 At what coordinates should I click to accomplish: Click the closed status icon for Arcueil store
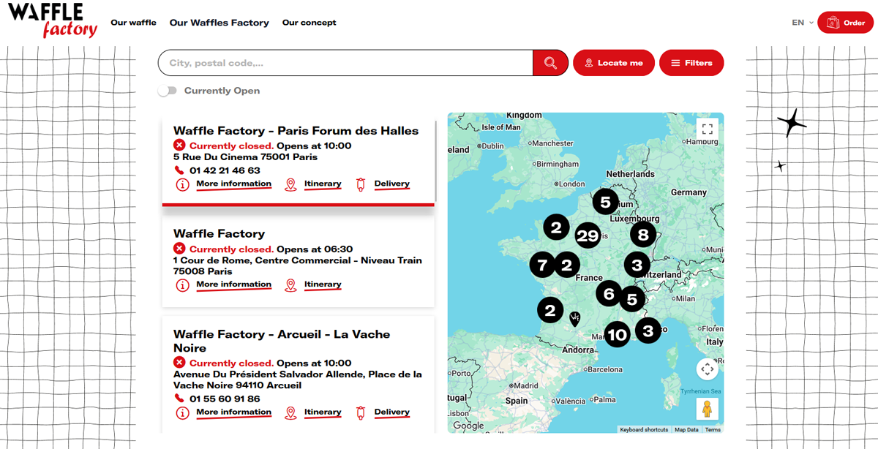click(x=179, y=363)
